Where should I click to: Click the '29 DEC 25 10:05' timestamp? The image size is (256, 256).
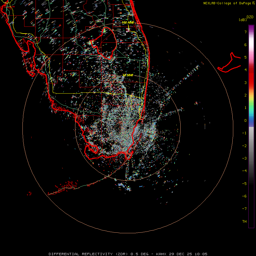coord(188,254)
